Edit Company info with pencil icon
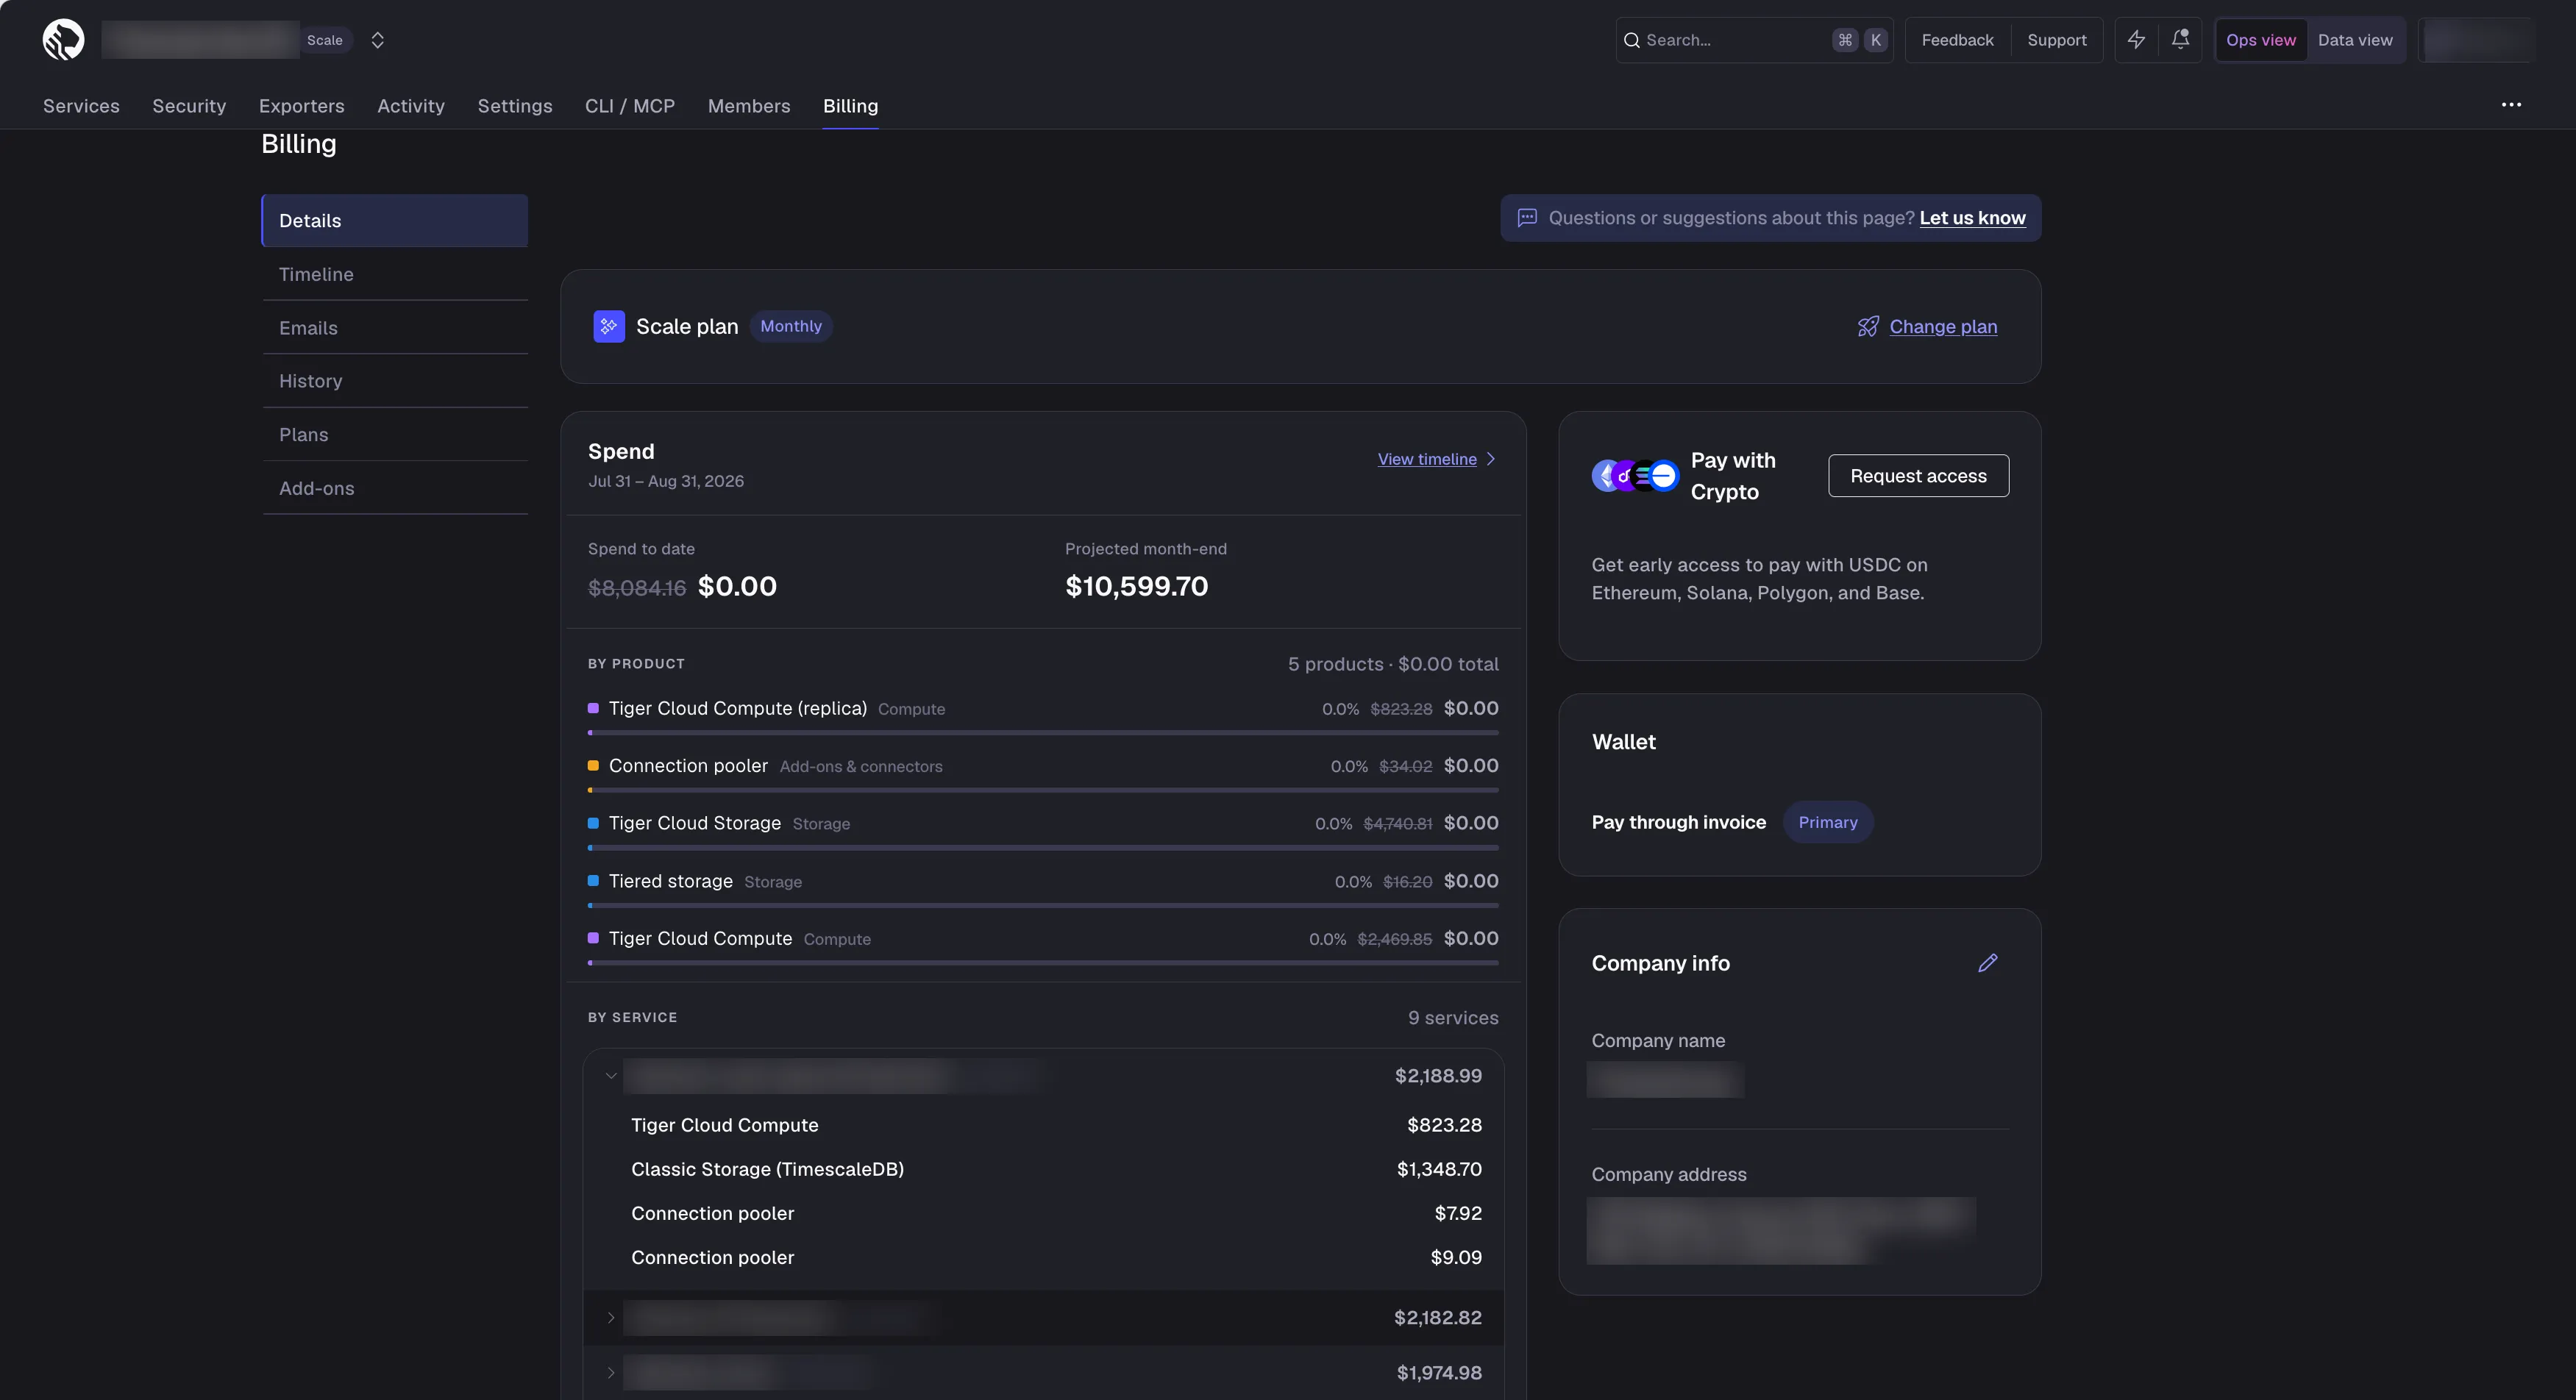The width and height of the screenshot is (2576, 1400). click(x=1987, y=963)
